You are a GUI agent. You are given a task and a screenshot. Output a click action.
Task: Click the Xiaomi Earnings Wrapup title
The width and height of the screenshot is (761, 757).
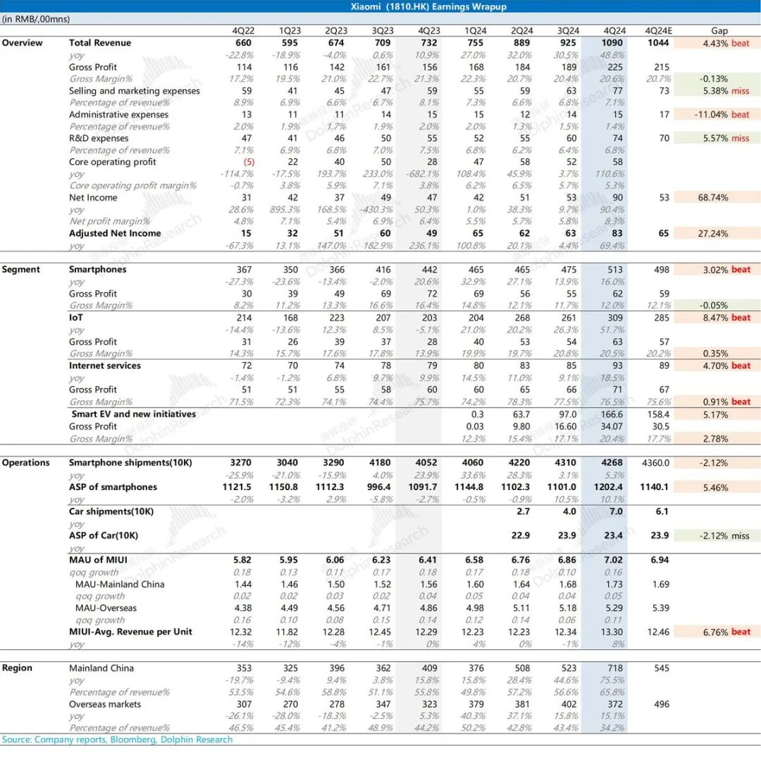pyautogui.click(x=428, y=7)
